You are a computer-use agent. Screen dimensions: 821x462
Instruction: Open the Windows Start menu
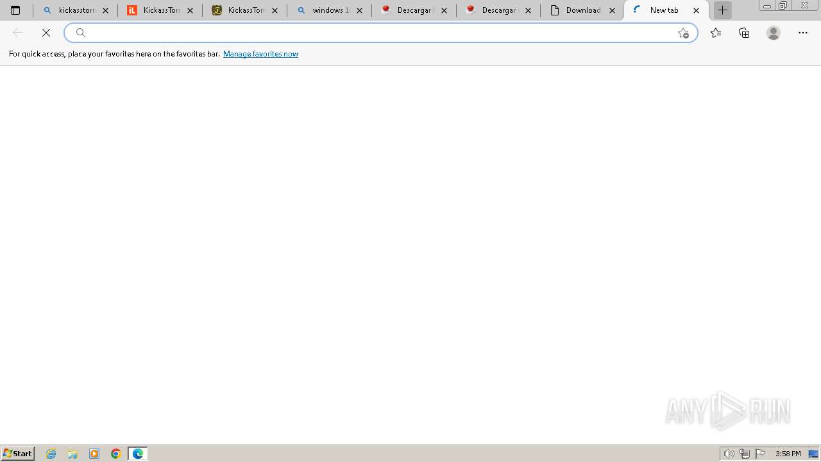coord(18,454)
